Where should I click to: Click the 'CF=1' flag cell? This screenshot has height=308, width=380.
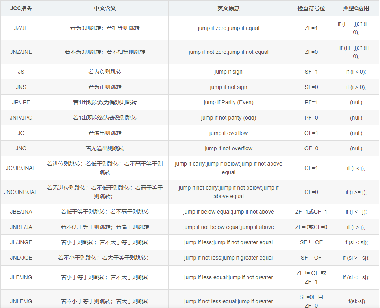click(x=311, y=168)
